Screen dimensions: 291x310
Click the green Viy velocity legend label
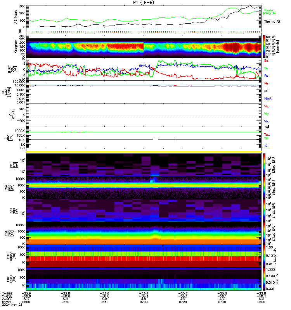(x=266, y=114)
